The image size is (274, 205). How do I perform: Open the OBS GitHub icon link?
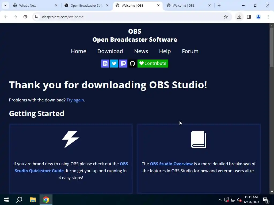pyautogui.click(x=132, y=64)
